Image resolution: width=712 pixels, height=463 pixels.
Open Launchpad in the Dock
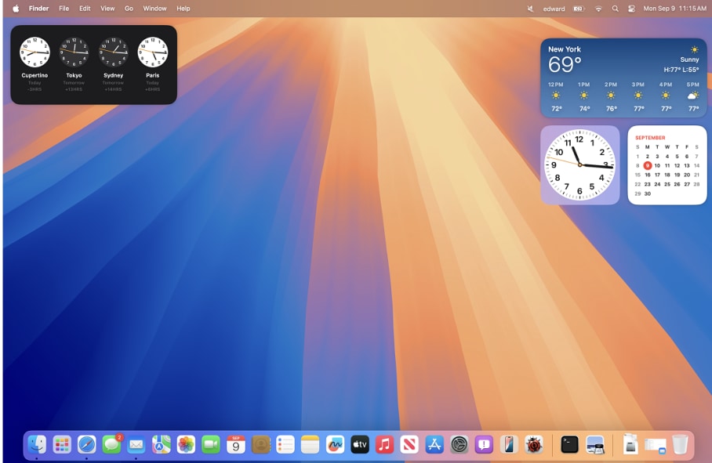click(62, 444)
